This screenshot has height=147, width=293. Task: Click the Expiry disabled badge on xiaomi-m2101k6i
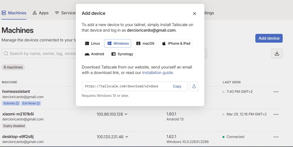[x=14, y=126]
